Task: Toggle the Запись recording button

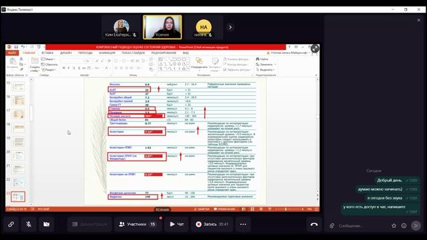Action: click(212, 224)
